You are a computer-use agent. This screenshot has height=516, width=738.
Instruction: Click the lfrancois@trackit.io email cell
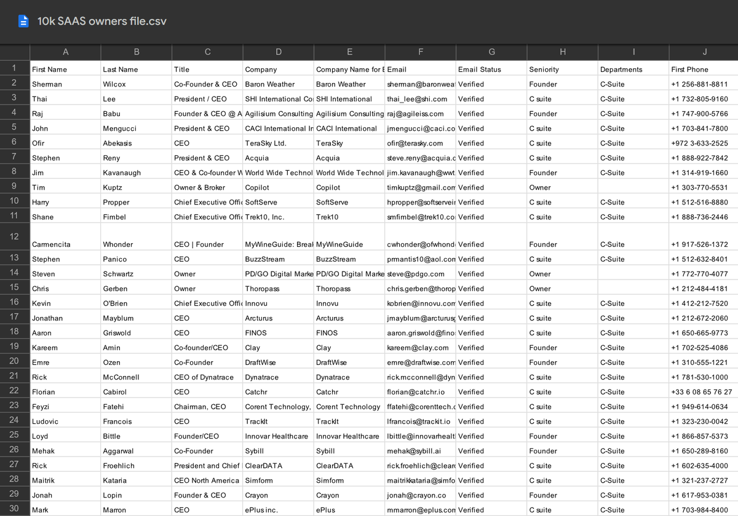[421, 421]
